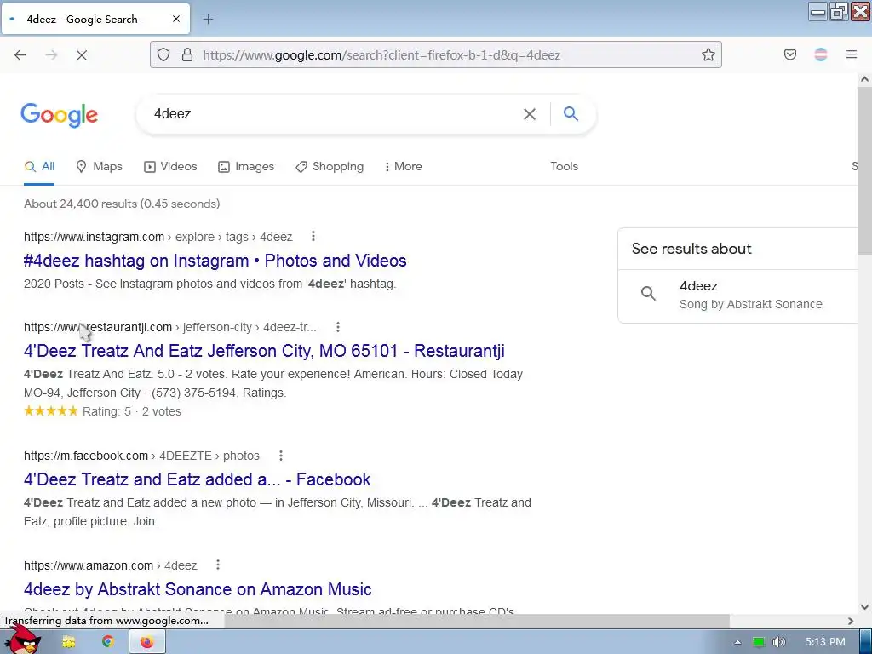Click the 'Rating: 5 · 2 votes' text
Screen dimensions: 872x654
tap(132, 411)
